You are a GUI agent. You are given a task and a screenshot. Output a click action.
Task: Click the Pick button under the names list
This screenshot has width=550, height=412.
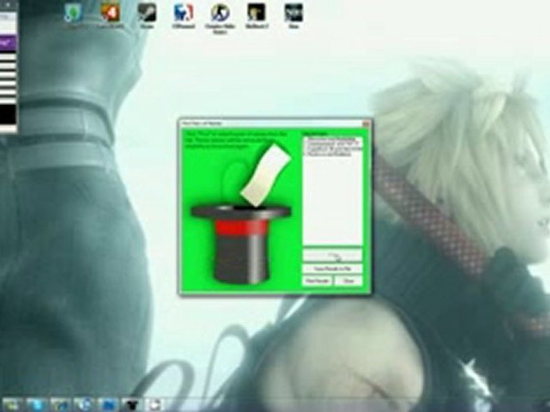tap(332, 255)
